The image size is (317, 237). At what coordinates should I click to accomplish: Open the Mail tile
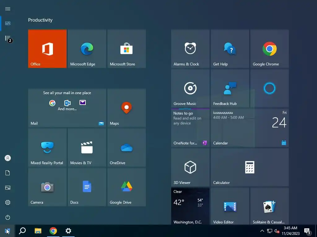67,108
